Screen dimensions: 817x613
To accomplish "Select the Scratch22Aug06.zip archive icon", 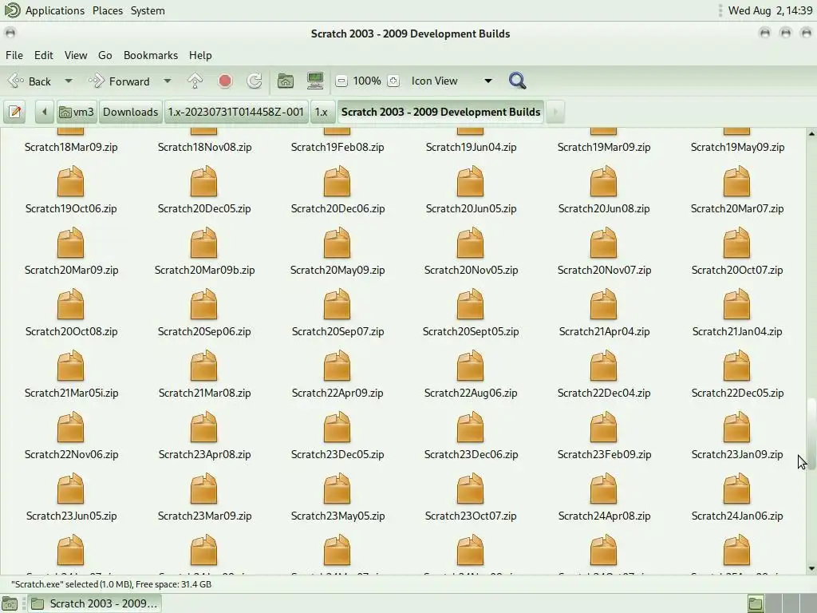I will click(x=471, y=366).
